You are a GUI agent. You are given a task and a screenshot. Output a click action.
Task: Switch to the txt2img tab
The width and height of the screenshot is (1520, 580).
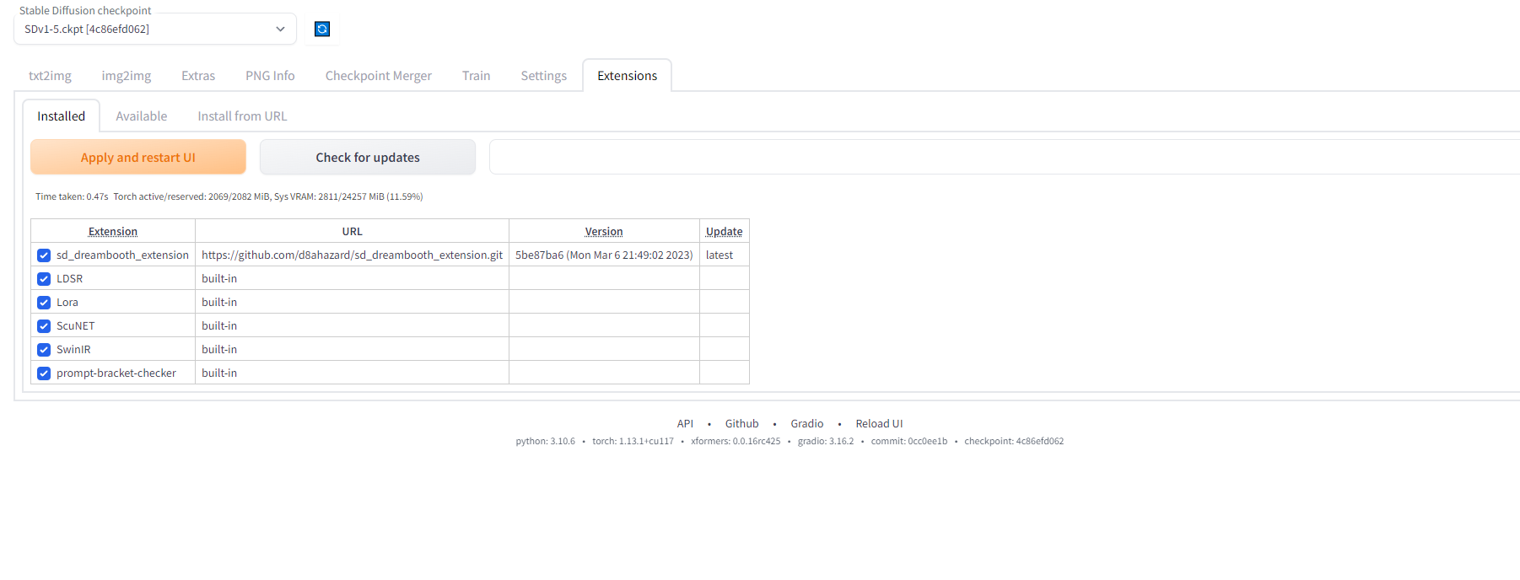(x=50, y=76)
